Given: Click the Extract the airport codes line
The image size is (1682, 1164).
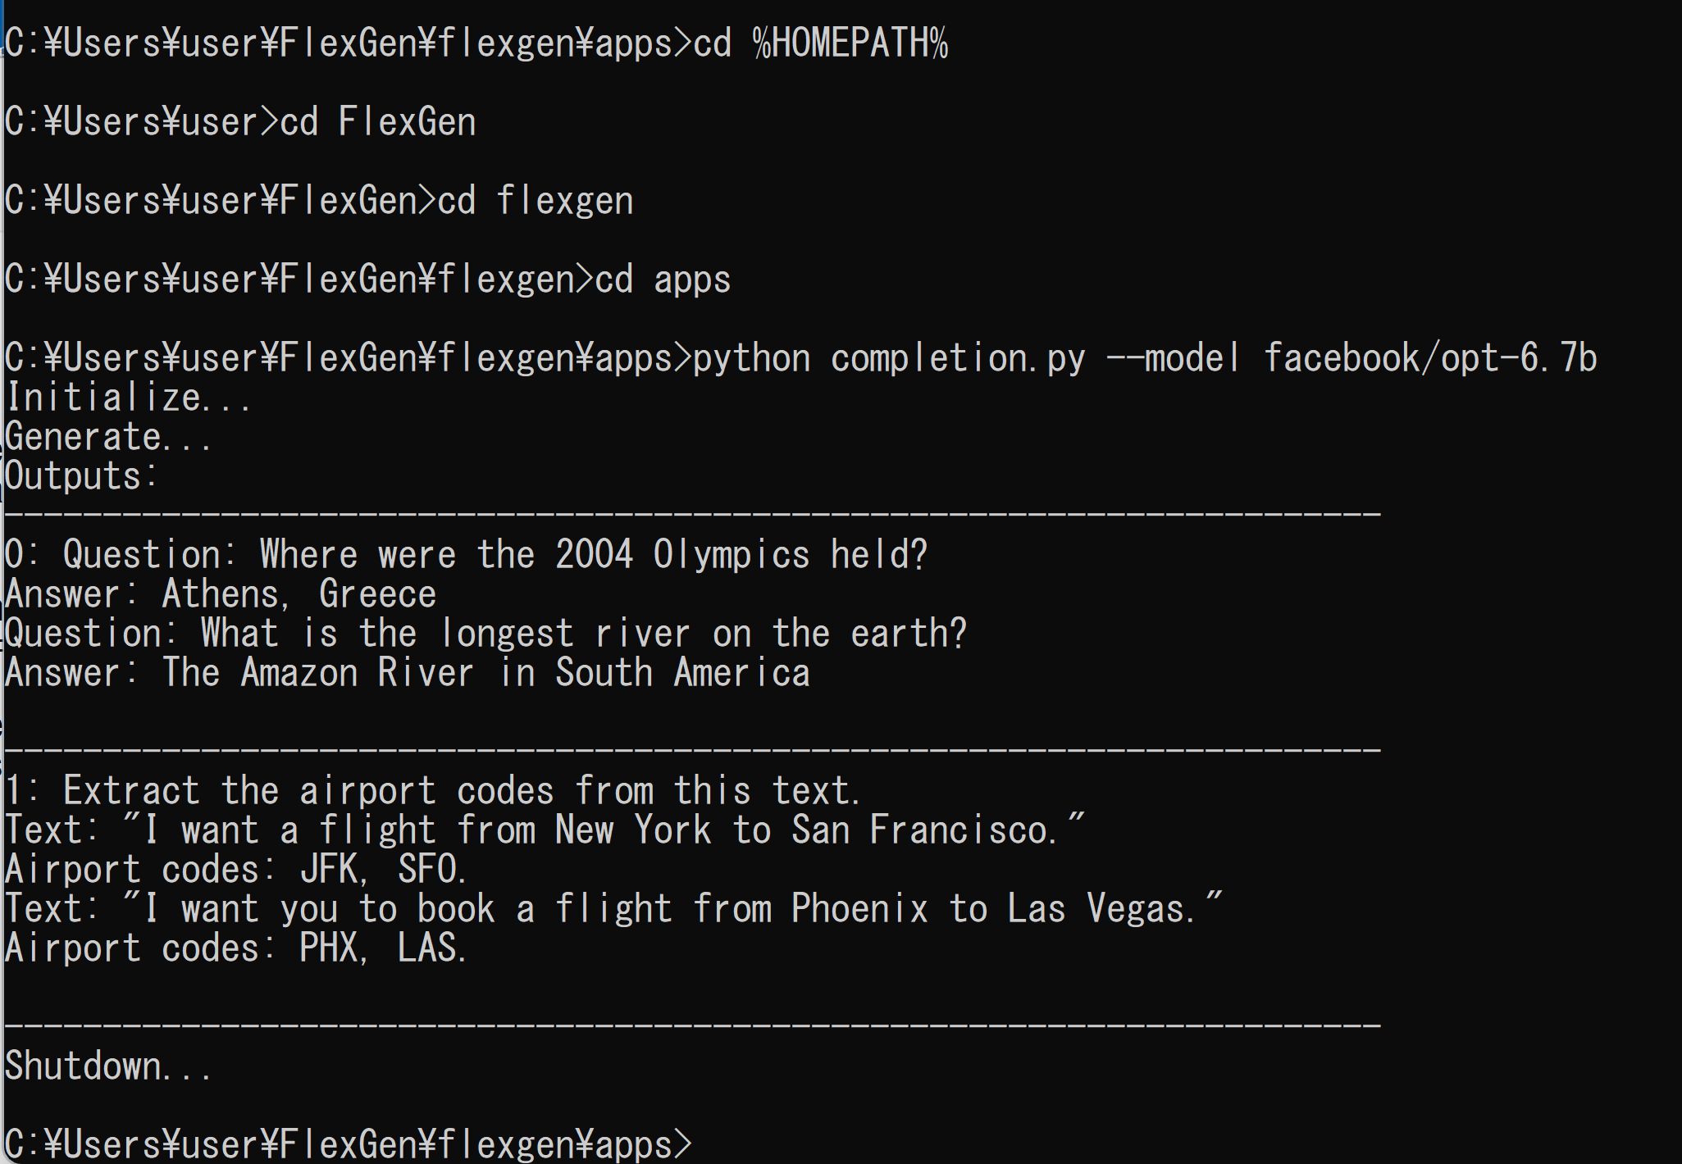Looking at the screenshot, I should [x=432, y=791].
